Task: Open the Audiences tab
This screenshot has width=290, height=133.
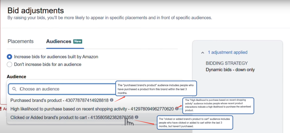Action: pyautogui.click(x=59, y=41)
